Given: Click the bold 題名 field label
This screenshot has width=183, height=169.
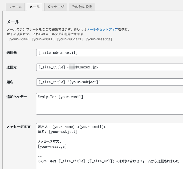Looking at the screenshot, I should pyautogui.click(x=10, y=82).
